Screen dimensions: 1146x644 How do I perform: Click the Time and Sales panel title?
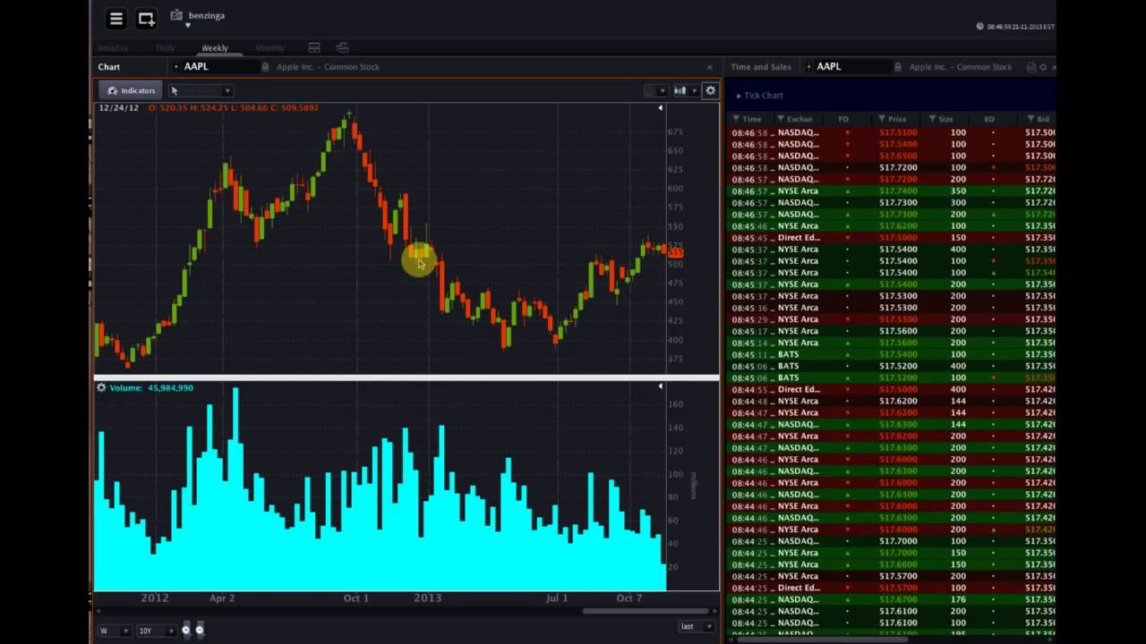(x=761, y=67)
